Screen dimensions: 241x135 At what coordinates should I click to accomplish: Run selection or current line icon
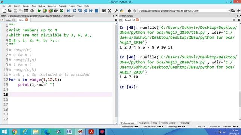tap(56, 11)
